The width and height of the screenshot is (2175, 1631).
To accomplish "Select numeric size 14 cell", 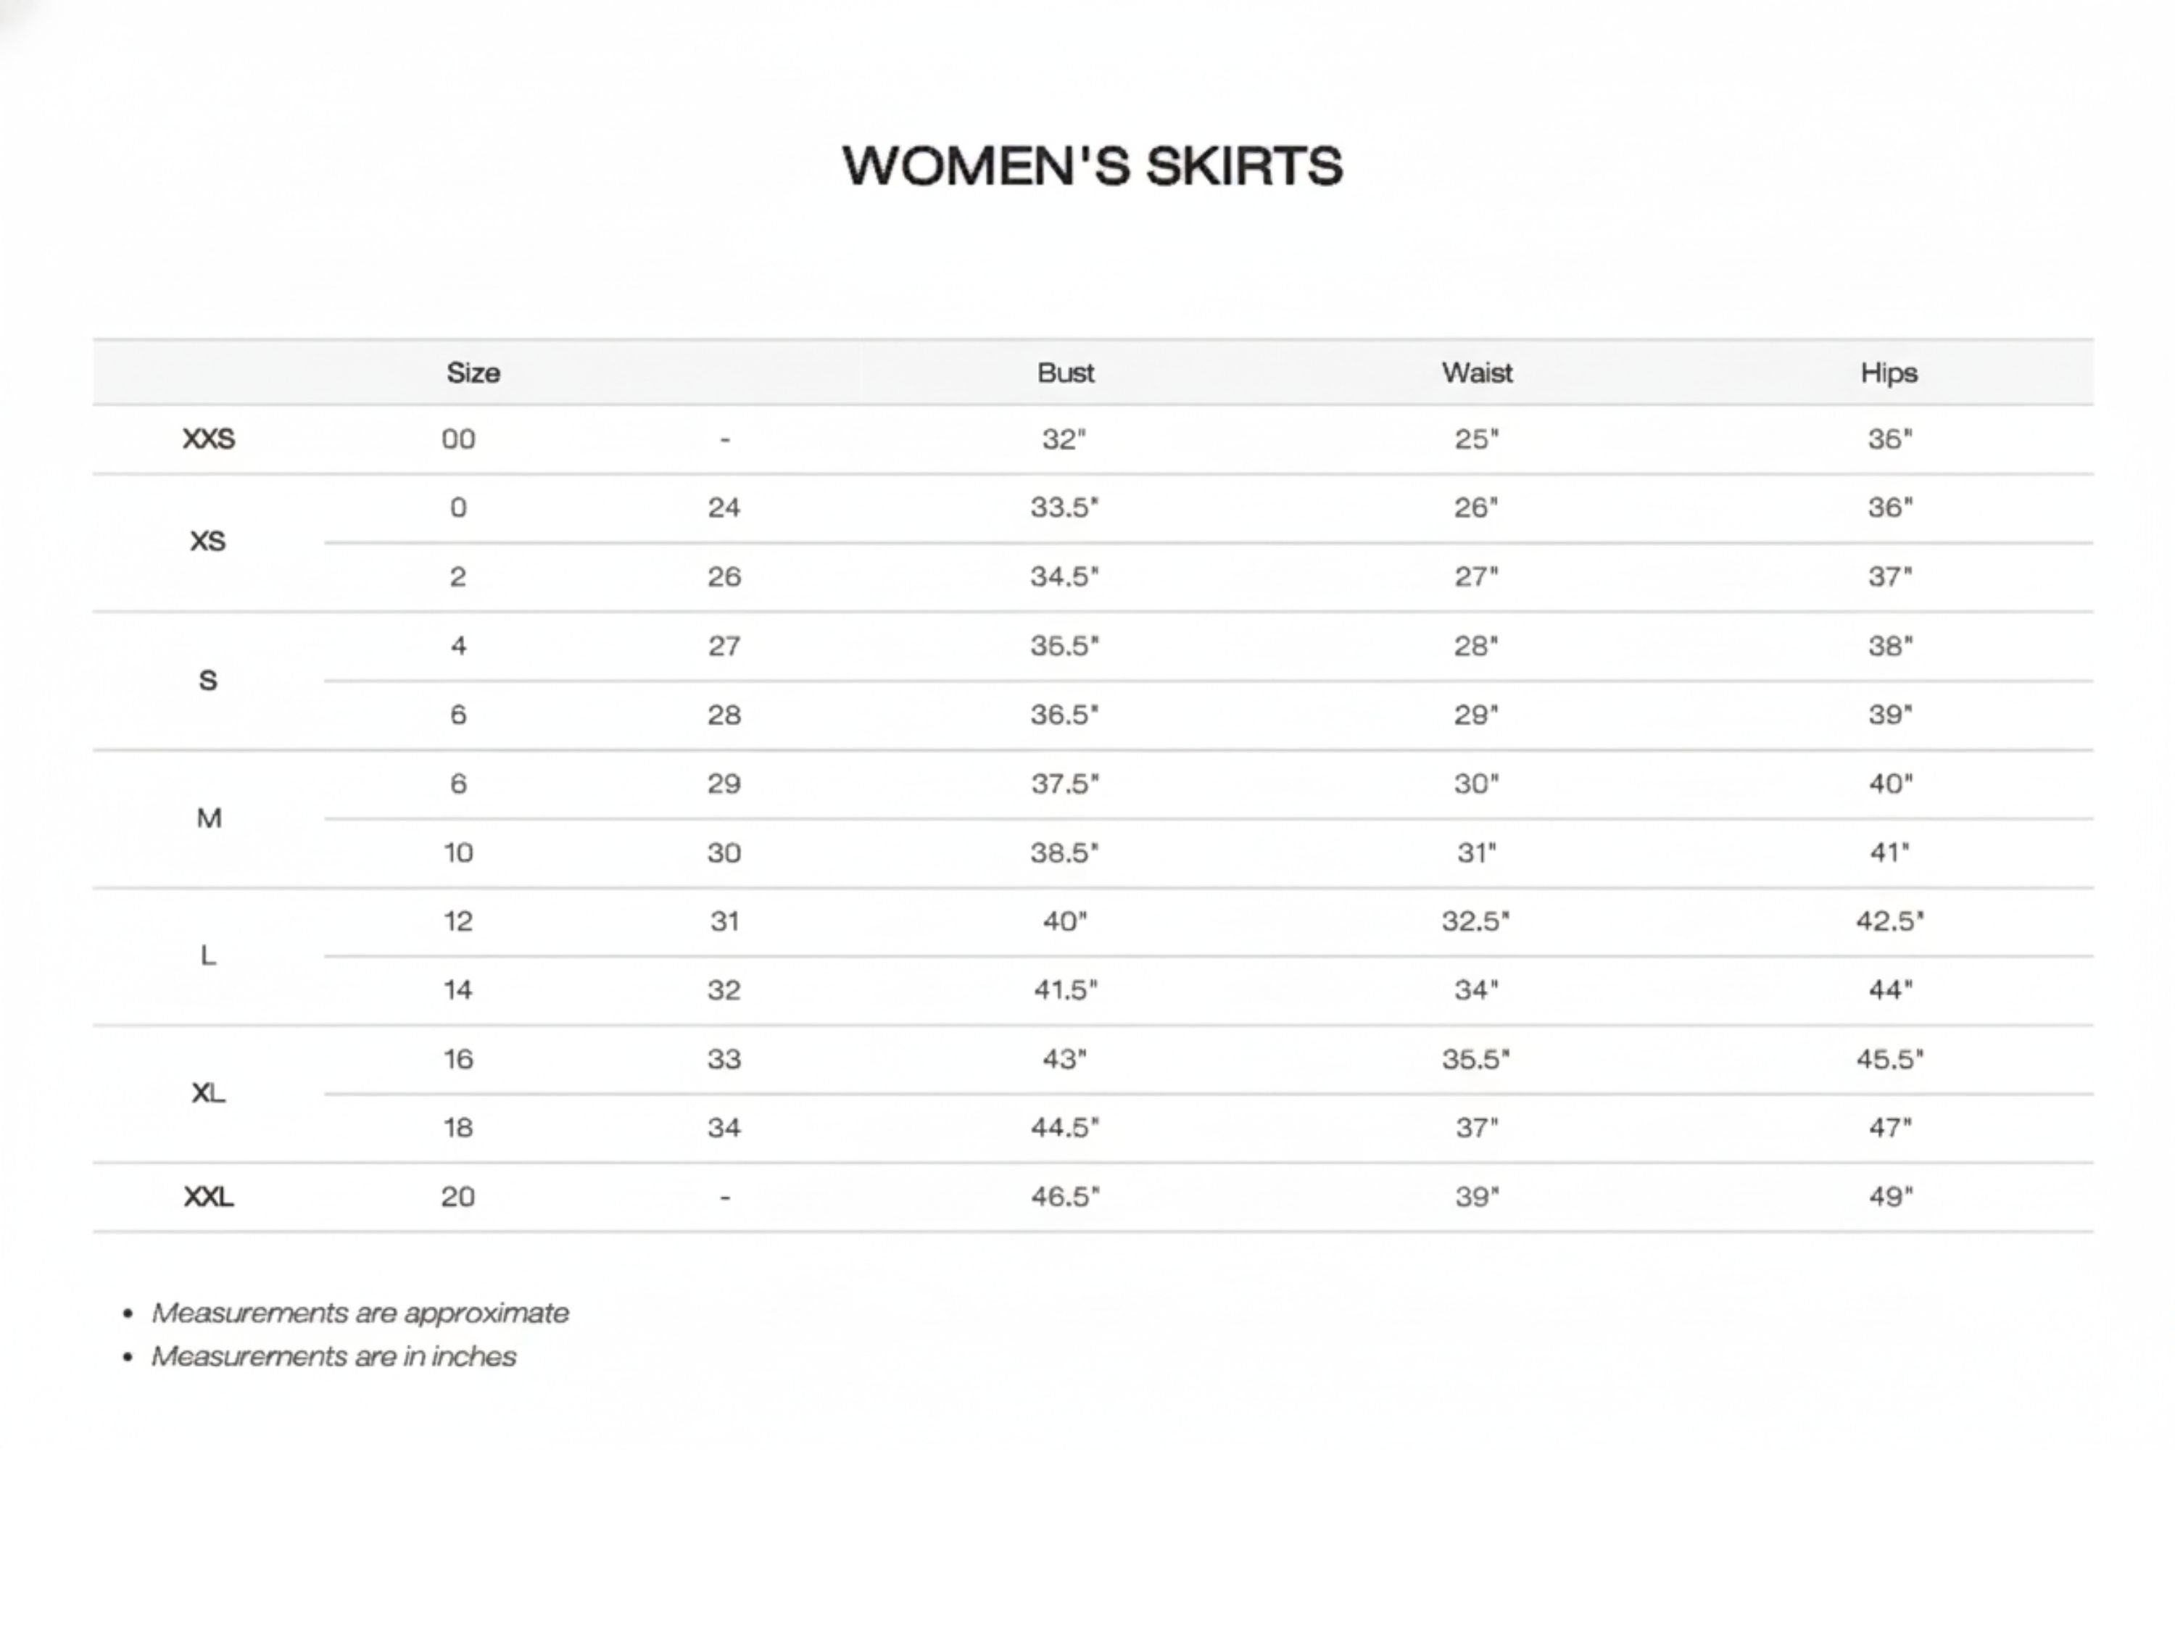I will click(x=457, y=990).
